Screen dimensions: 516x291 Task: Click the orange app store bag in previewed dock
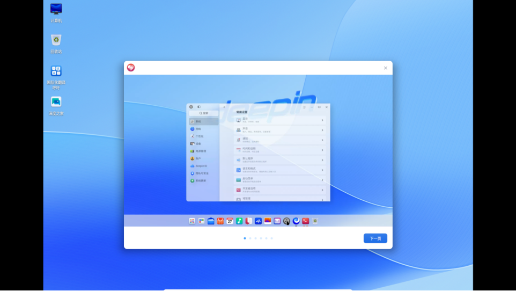pos(220,221)
